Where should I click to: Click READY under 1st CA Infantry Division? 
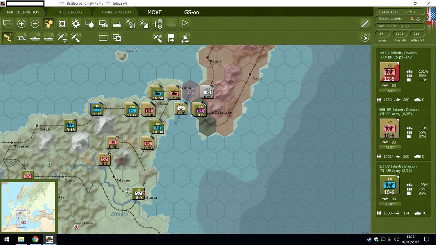coord(390,91)
